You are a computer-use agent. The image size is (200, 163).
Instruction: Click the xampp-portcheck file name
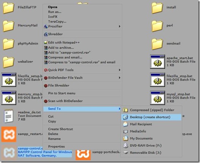[106, 152]
